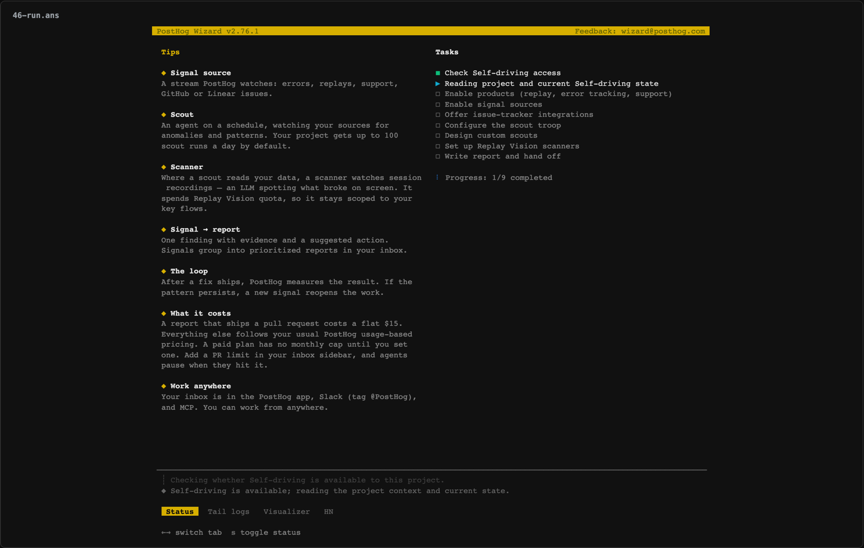864x548 pixels.
Task: Click the Check Self-driving access task text
Action: coord(502,73)
